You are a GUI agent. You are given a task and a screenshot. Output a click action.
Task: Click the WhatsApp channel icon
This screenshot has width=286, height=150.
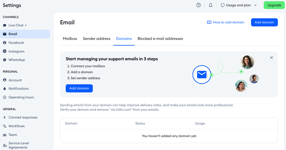coord(5,60)
